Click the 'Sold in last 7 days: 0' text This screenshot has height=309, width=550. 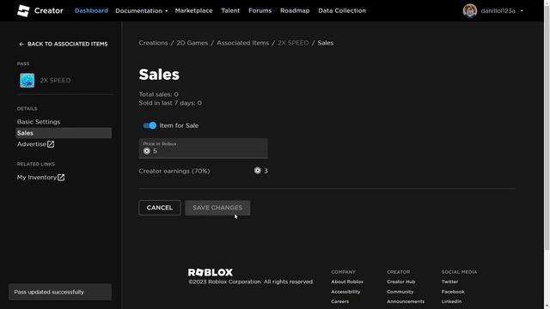point(170,103)
